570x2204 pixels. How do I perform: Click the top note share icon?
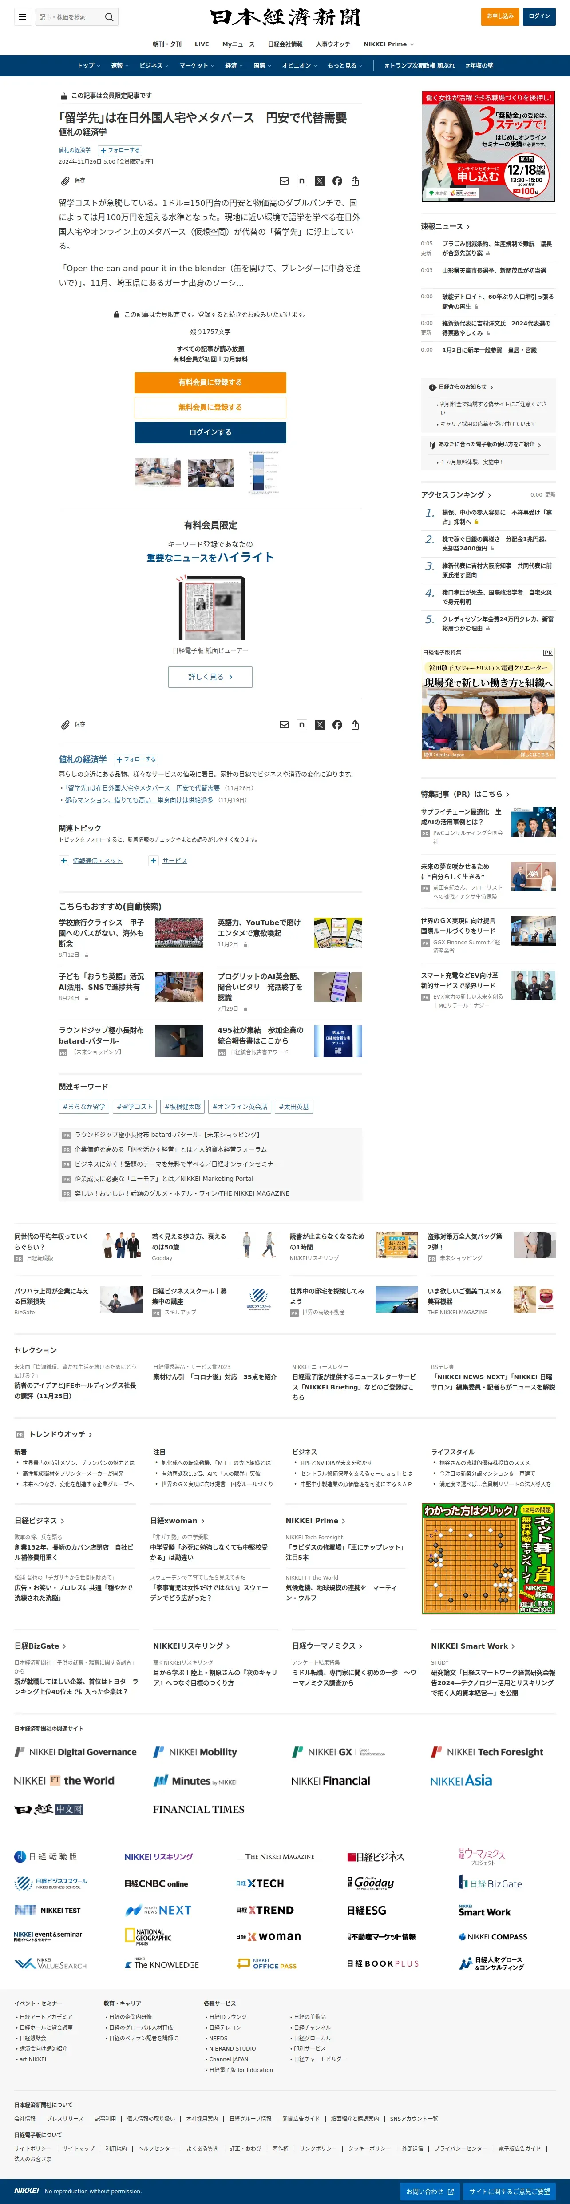(x=302, y=181)
